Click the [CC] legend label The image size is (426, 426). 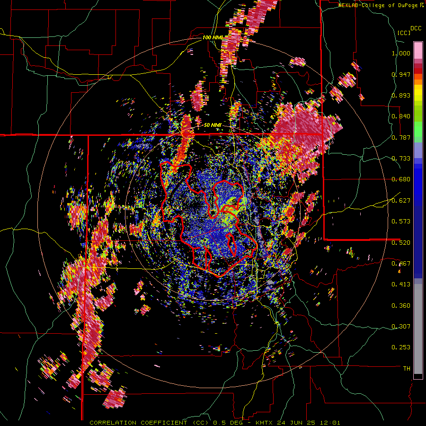tap(404, 33)
